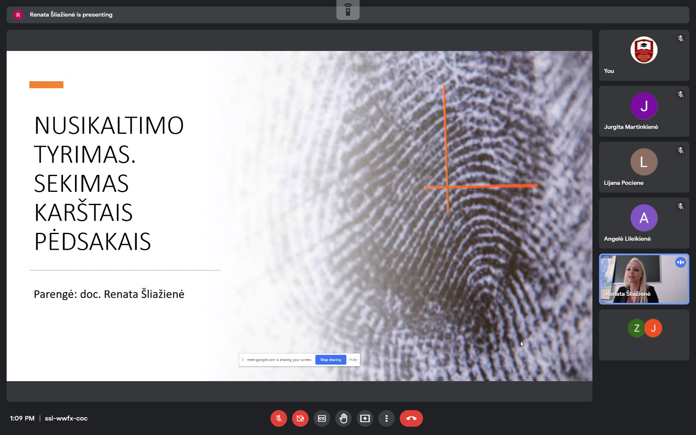This screenshot has height=435, width=696.
Task: Click the muted mic icon on Lijana's tile
Action: coord(680,150)
